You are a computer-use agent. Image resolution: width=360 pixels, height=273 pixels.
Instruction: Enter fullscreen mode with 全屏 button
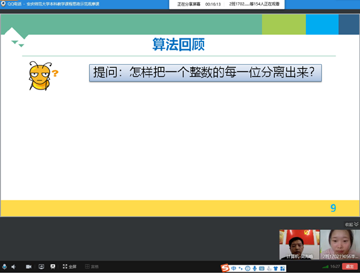(68, 266)
